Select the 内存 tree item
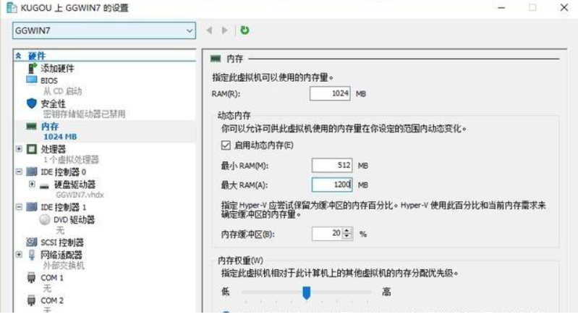This screenshot has width=578, height=317. click(50, 127)
